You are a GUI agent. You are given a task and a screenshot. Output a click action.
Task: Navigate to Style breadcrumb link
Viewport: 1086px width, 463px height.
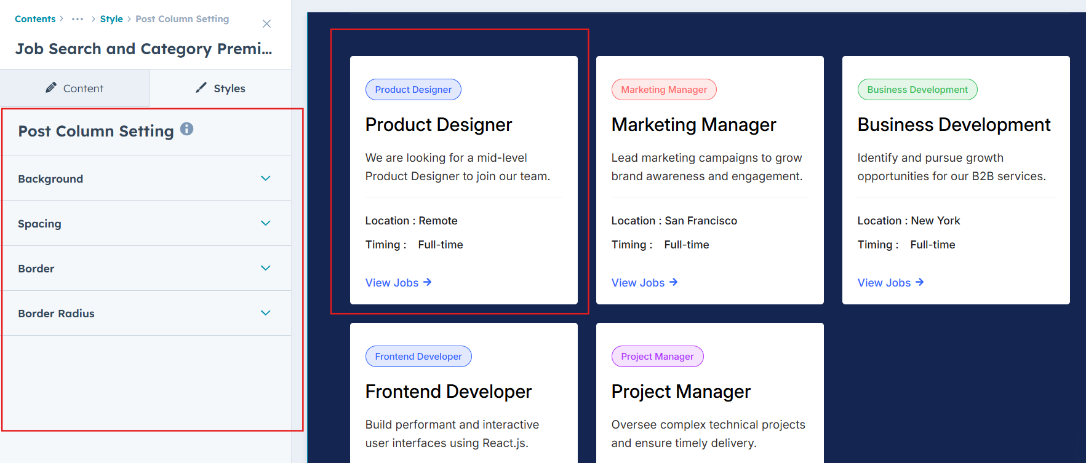pos(111,19)
